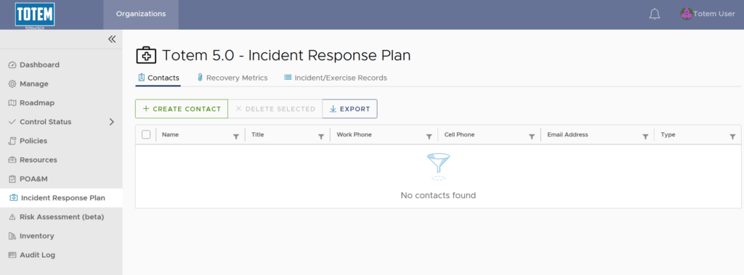
Task: Sort by the Cell Phone column header
Action: [459, 135]
